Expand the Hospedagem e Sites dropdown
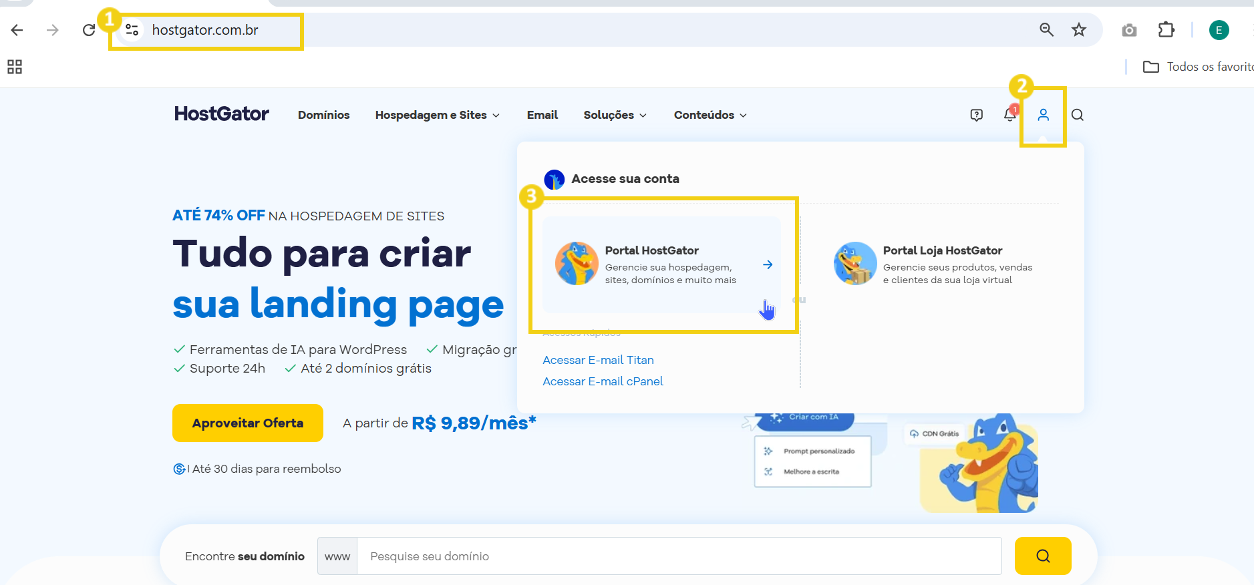The width and height of the screenshot is (1254, 585). click(x=438, y=115)
